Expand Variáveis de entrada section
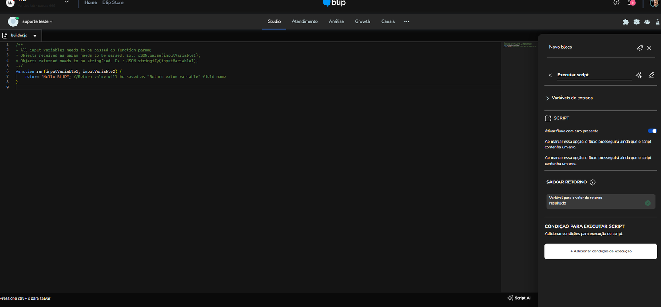The image size is (661, 307). (x=569, y=98)
